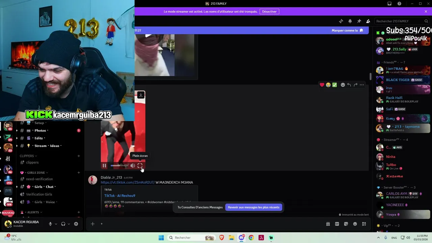Image resolution: width=432 pixels, height=243 pixels.
Task: Show pinned messages with pin icon
Action: [359, 21]
